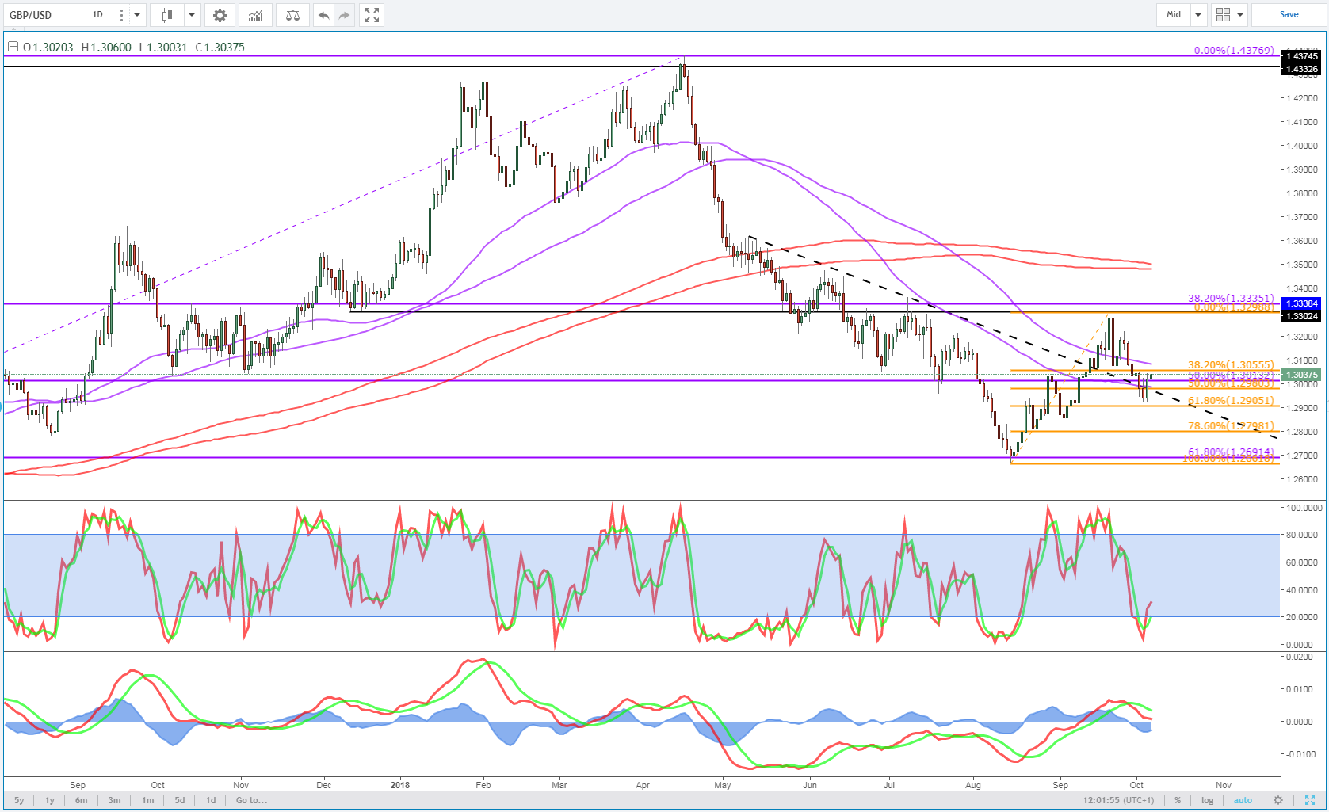Click the bottom-right maximize chart icon
1329x812 pixels.
coord(1310,800)
